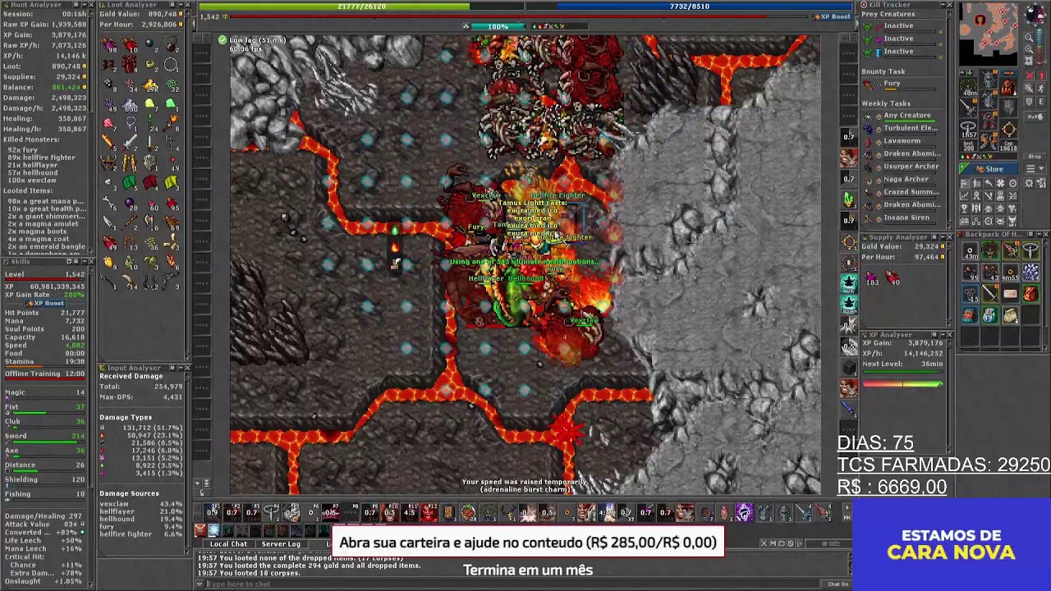Click the Kill Tracker scrollbar
This screenshot has width=1051, height=591.
tap(949, 120)
